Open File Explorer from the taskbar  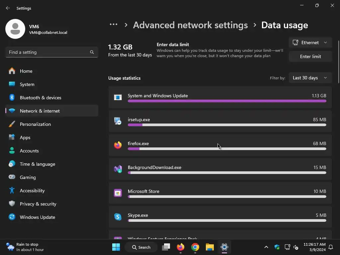(210, 247)
